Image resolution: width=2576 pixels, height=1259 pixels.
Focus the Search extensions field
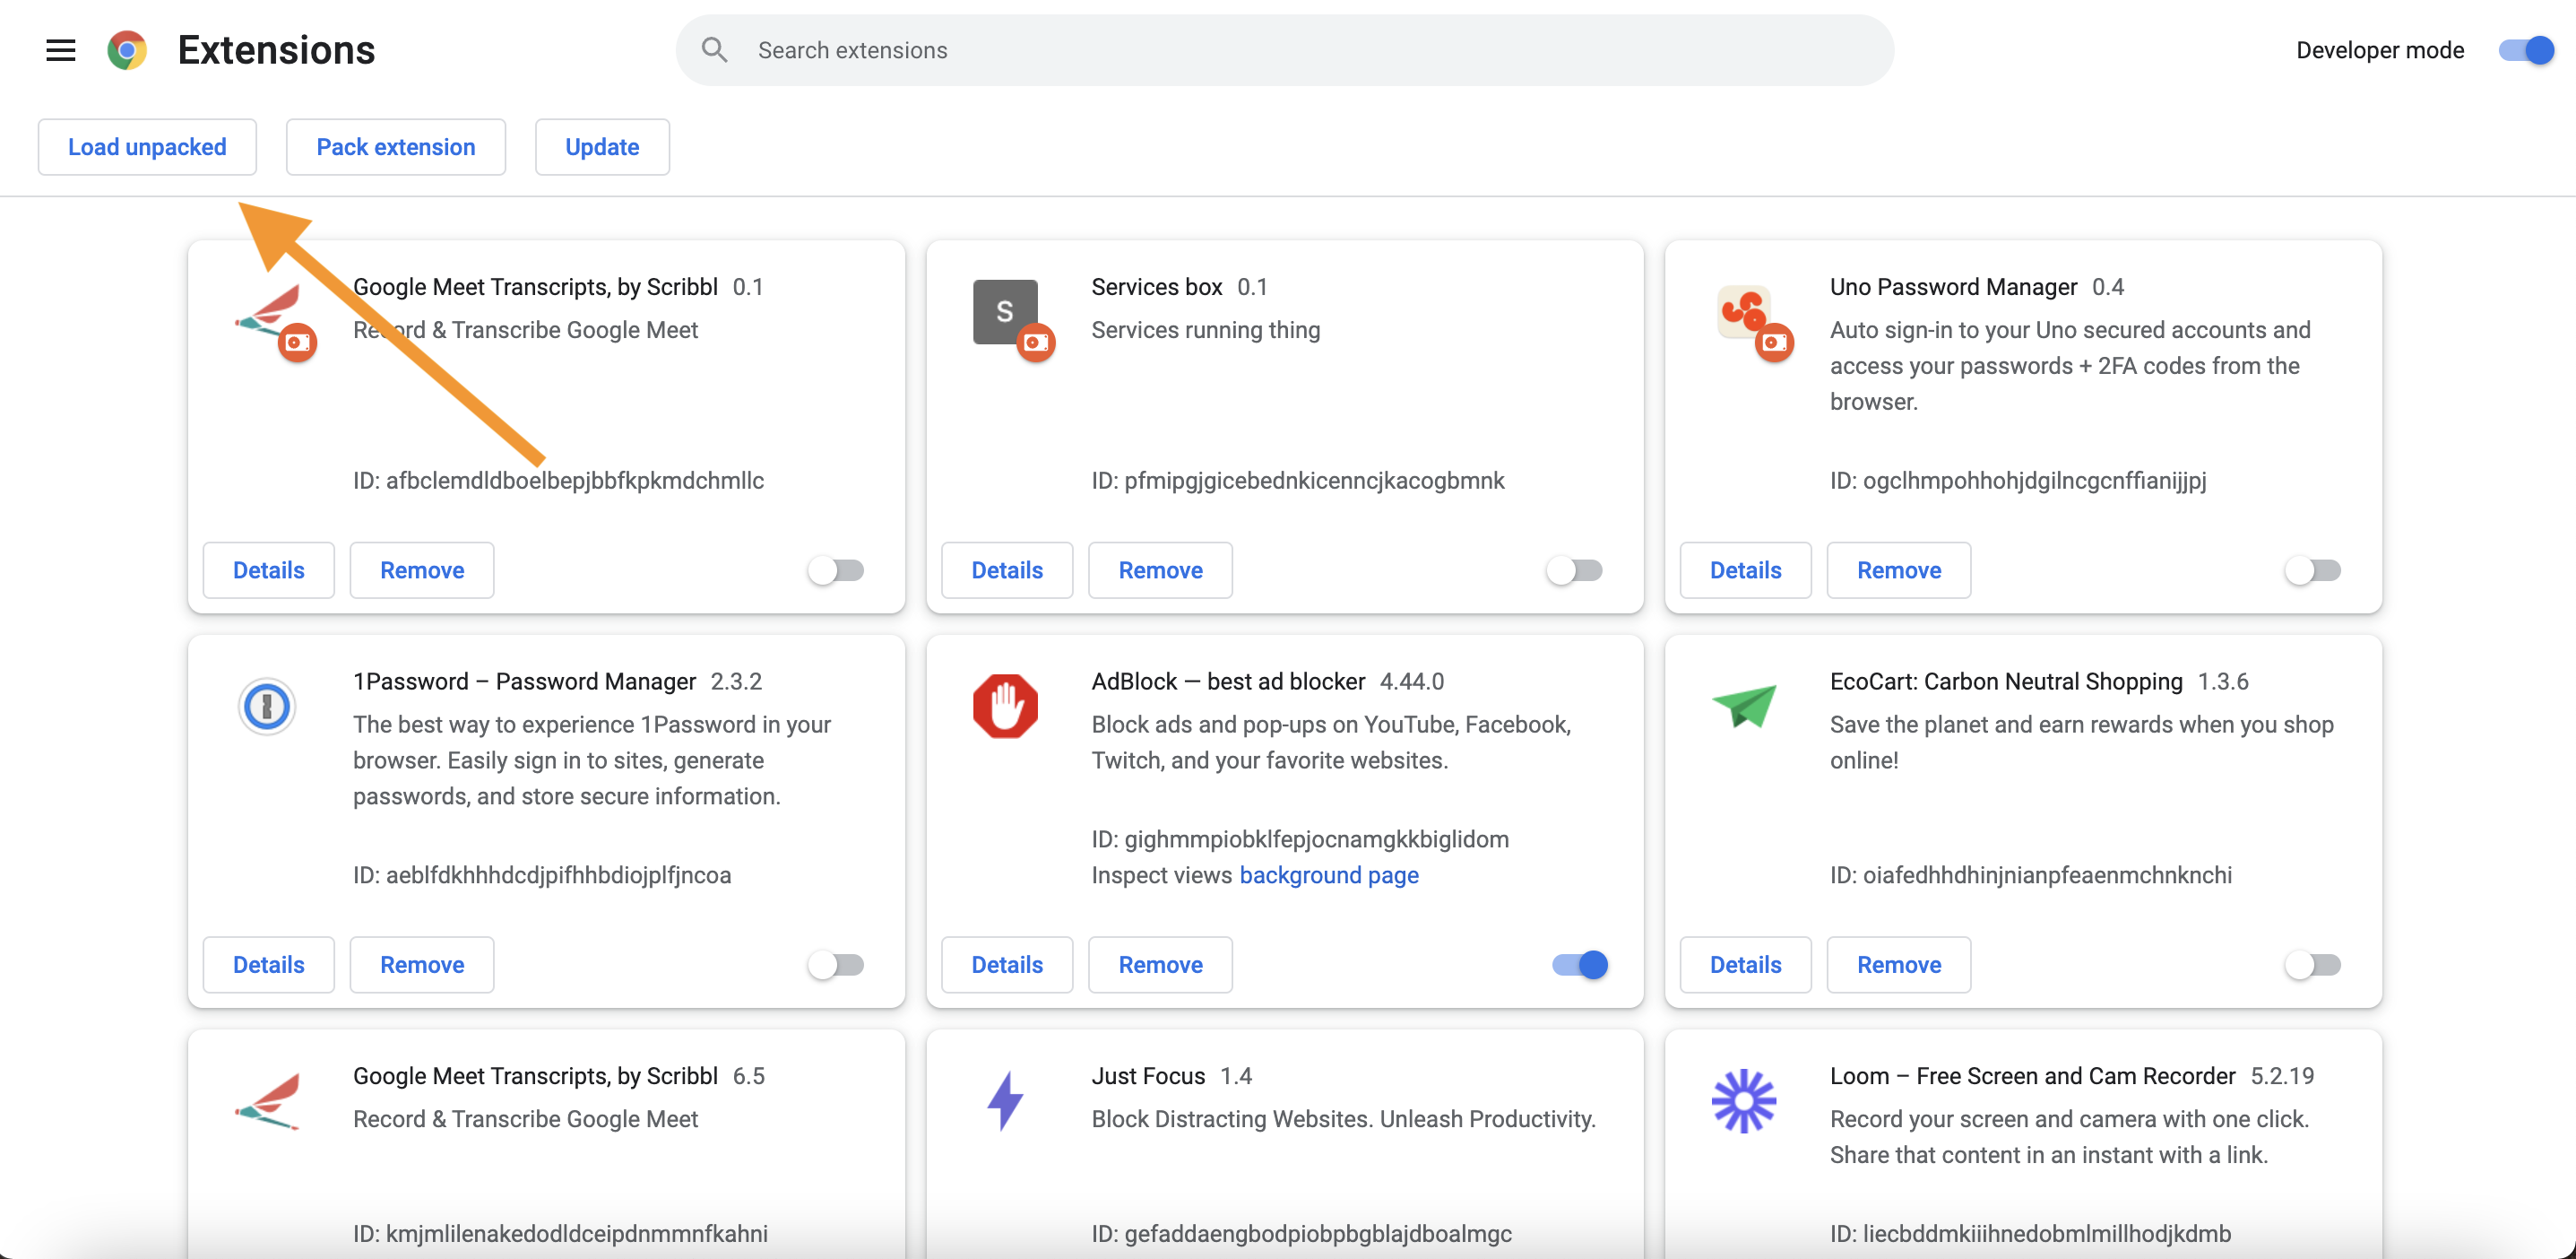[x=1285, y=50]
